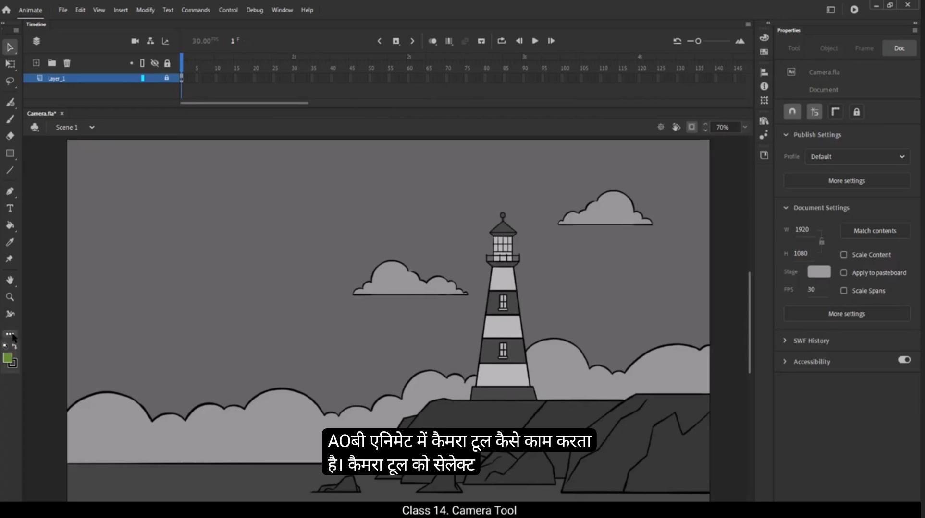Viewport: 925px width, 518px height.
Task: Collapse the Publish Settings section
Action: pos(786,135)
